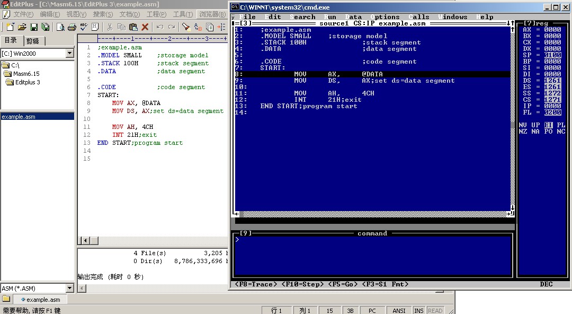The image size is (572, 314).
Task: Click <F8=Trace> in debugger status bar
Action: tap(256, 284)
